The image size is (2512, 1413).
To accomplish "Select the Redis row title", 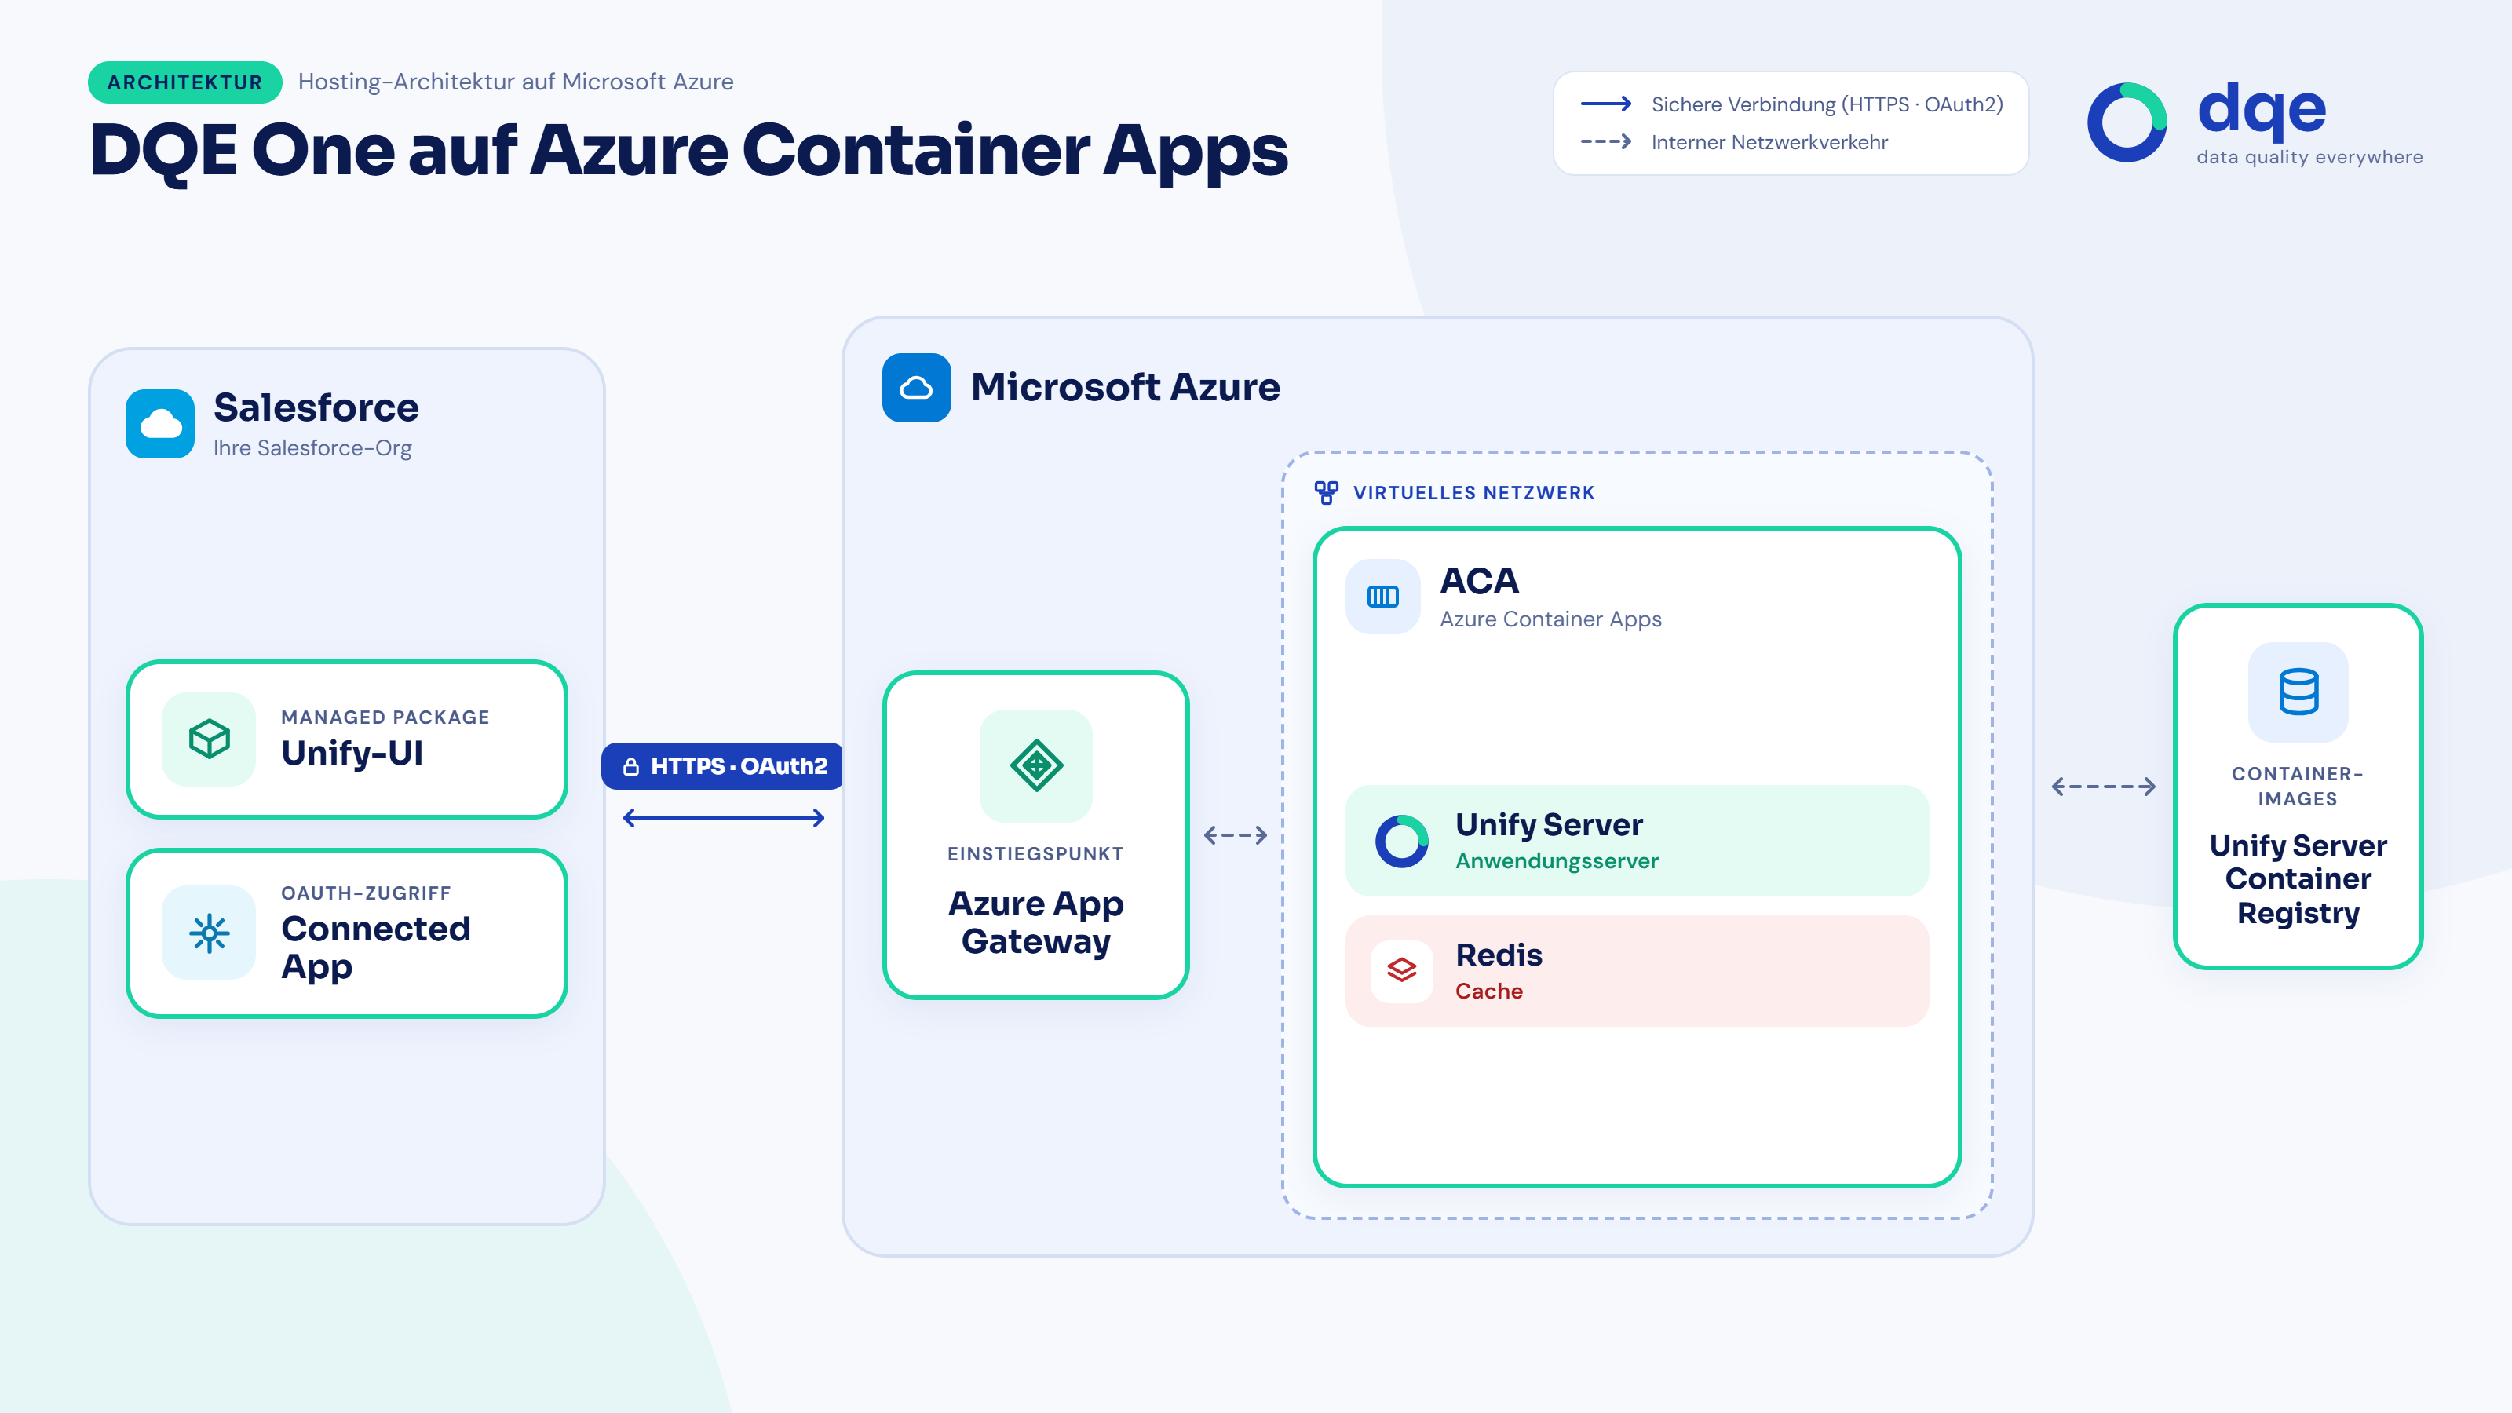I will coord(1499,955).
